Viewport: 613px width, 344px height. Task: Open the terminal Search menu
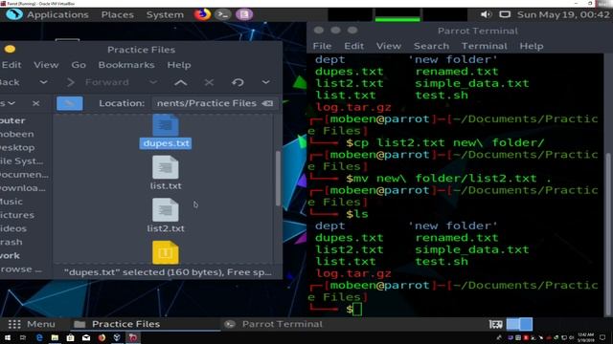coord(431,46)
